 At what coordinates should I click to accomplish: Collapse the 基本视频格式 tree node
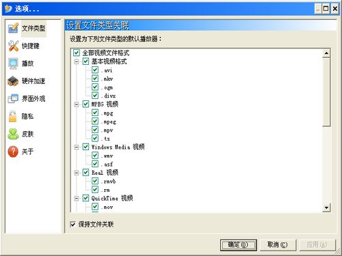pos(77,61)
